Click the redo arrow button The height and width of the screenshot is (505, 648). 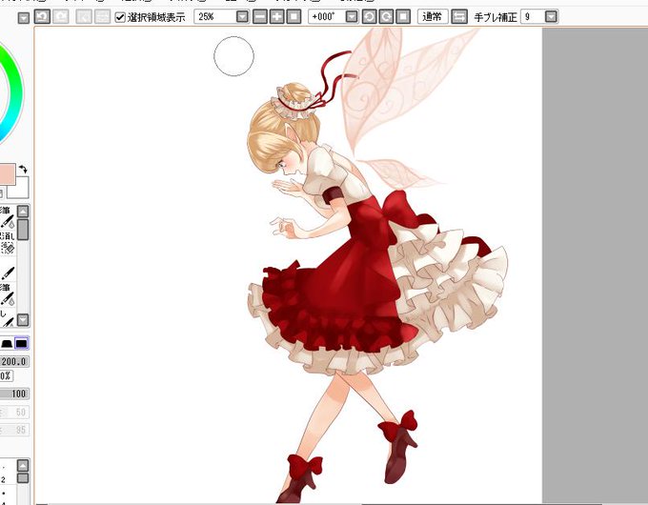coord(61,16)
